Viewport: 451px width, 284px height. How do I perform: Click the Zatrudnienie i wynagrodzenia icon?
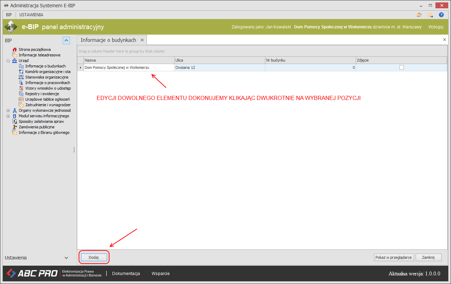(21, 105)
